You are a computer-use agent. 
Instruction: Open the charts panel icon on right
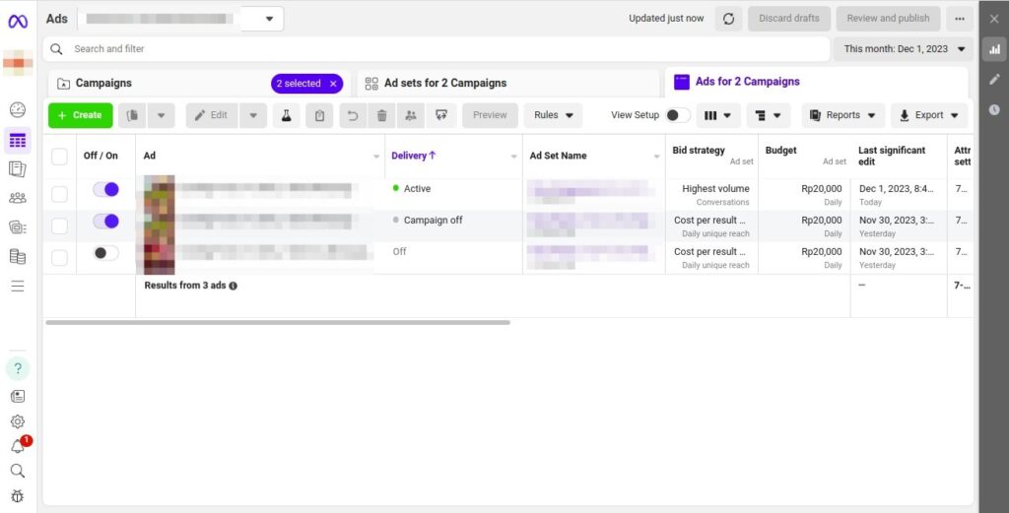[x=994, y=48]
